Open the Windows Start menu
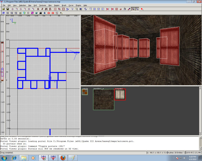Viewport: 202px width, 161px height. coord(4,158)
